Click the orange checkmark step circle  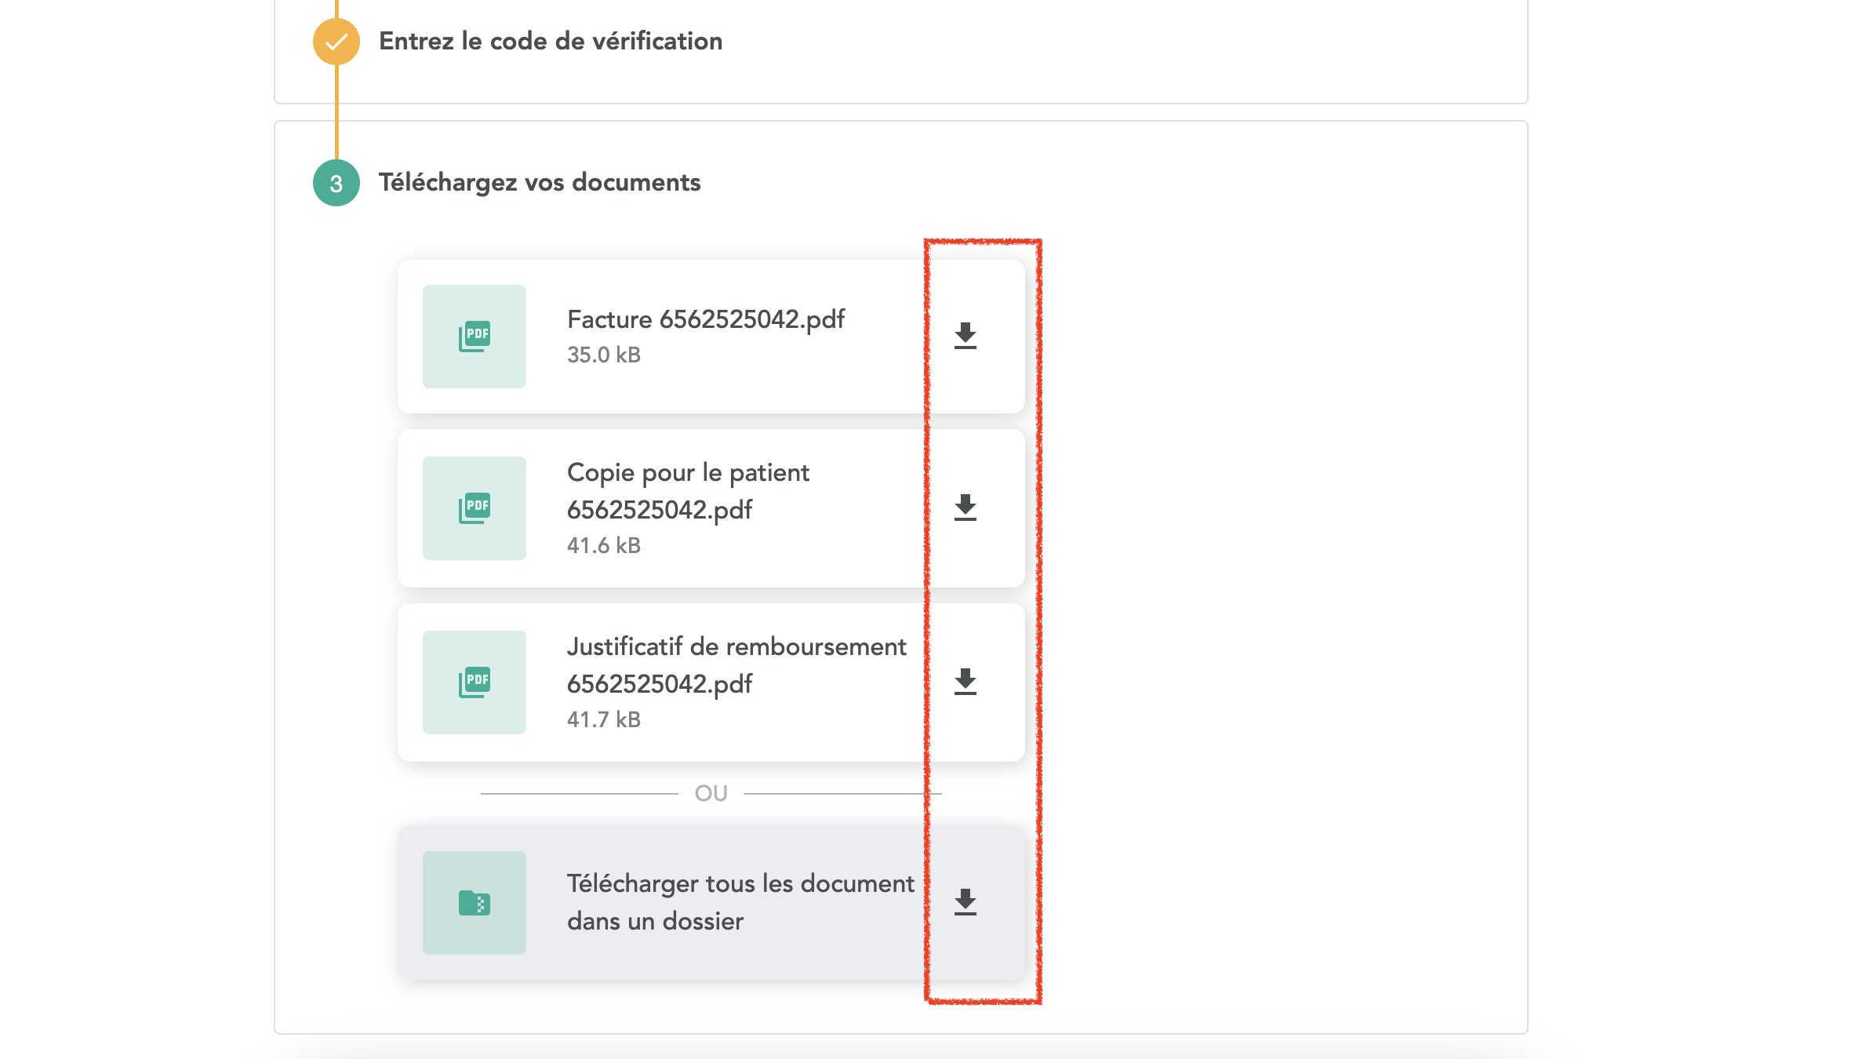tap(336, 42)
